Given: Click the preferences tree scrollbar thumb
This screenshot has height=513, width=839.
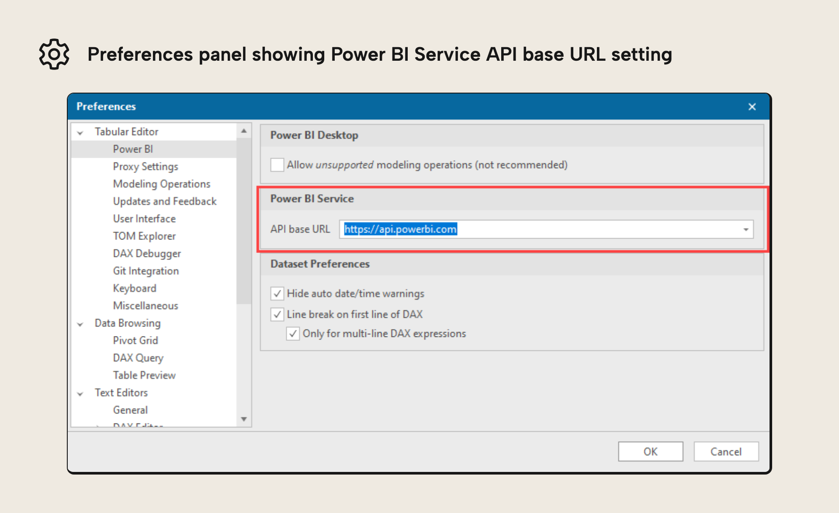Looking at the screenshot, I should [x=244, y=221].
